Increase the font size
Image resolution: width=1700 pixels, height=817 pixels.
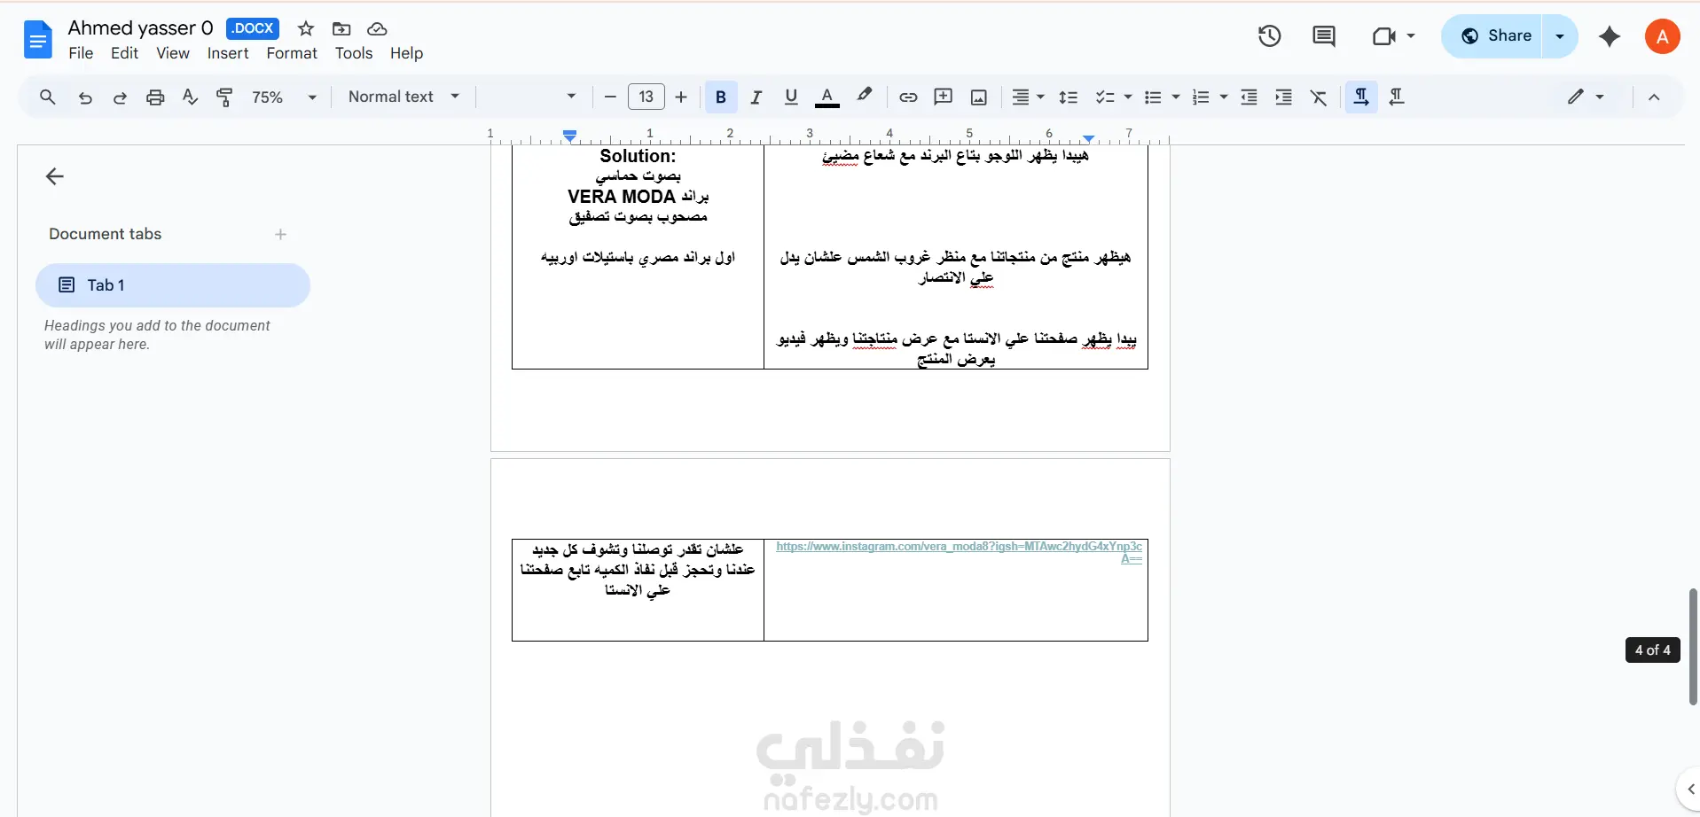click(681, 97)
